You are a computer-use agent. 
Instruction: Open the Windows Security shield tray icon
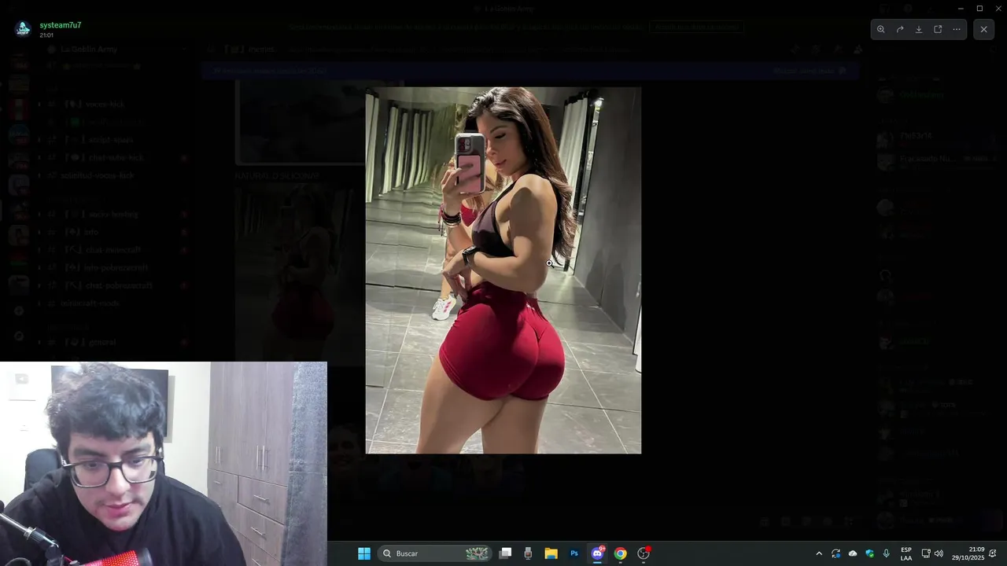coord(870,553)
